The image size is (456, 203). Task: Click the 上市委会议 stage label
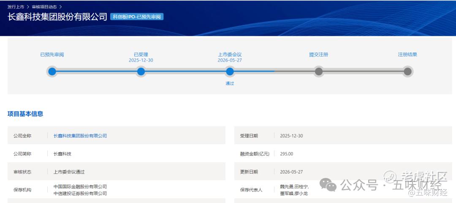[x=230, y=54]
